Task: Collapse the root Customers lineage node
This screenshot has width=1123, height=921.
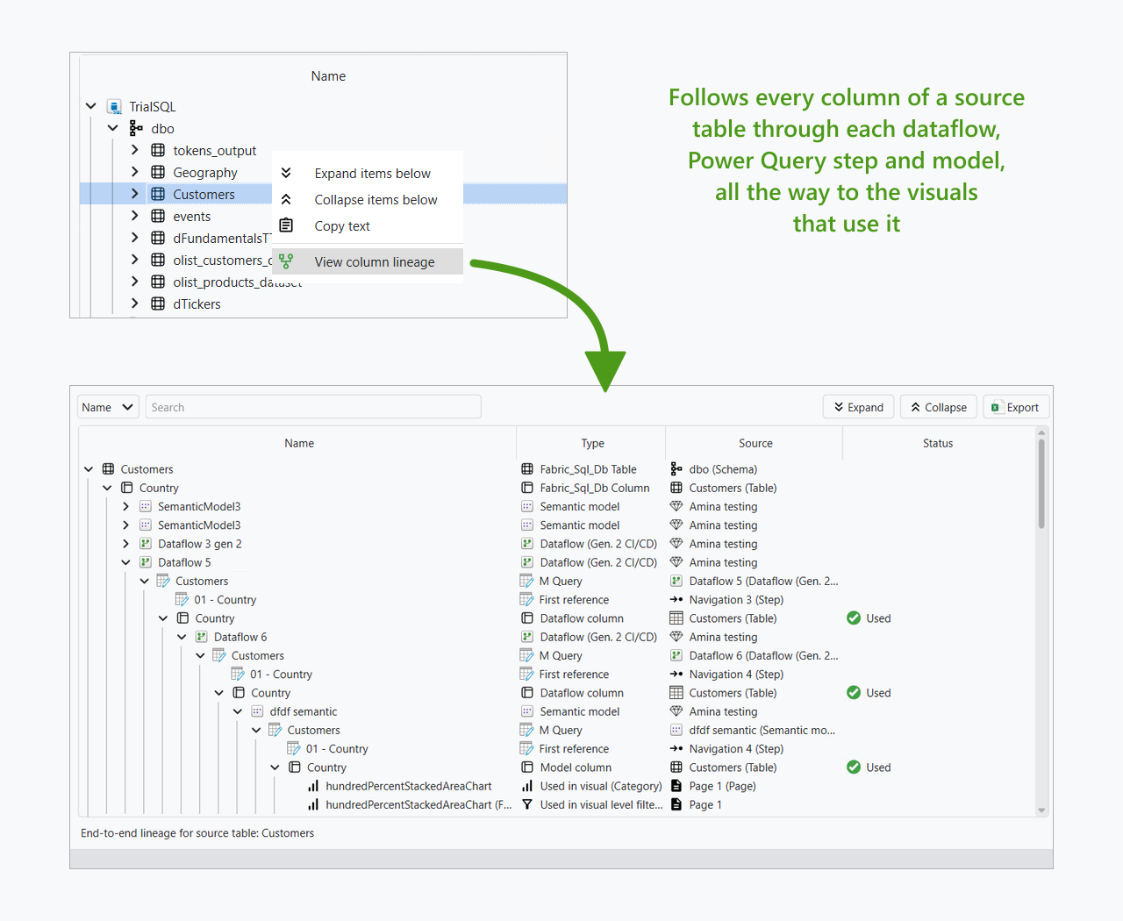Action: [89, 469]
